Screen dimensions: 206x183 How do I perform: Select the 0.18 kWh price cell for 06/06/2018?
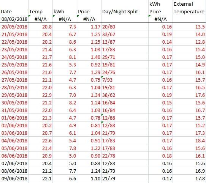160,156
